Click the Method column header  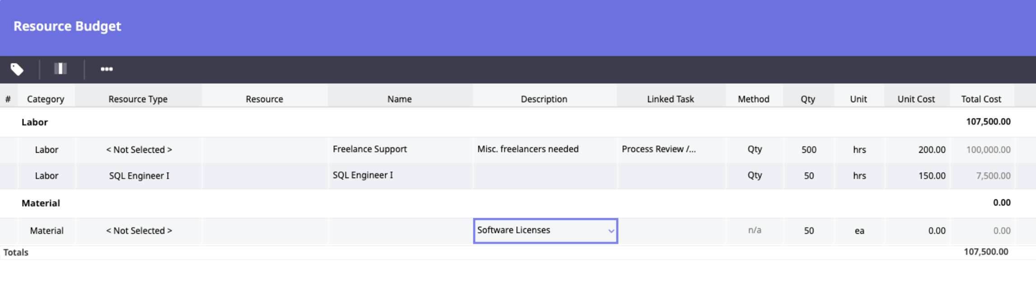(x=753, y=99)
